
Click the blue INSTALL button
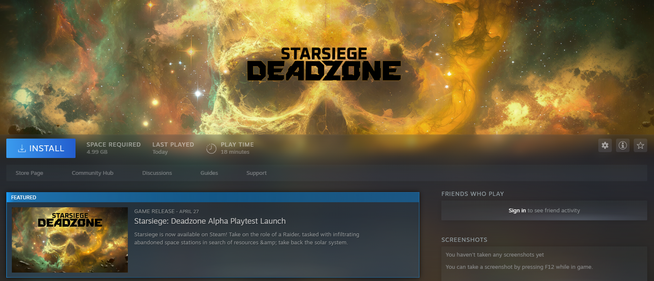tap(41, 148)
